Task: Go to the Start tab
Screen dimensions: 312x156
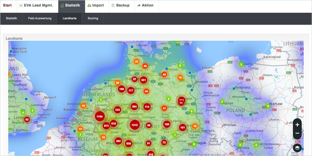Action: [7, 6]
